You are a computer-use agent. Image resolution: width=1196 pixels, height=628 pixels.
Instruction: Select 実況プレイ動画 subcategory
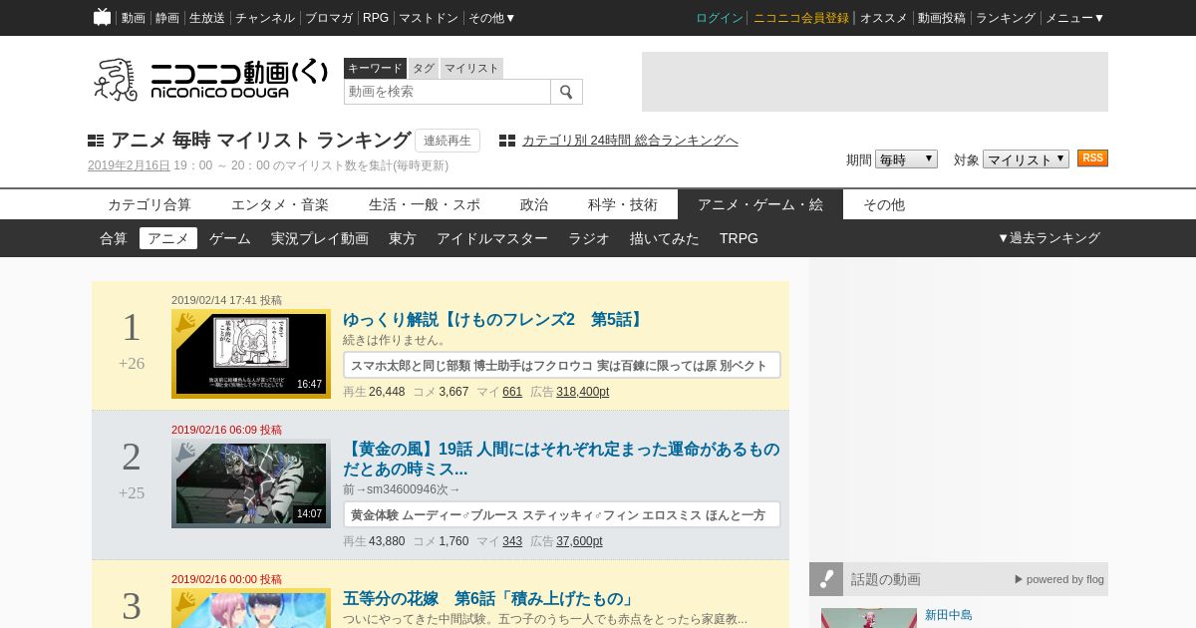tap(320, 238)
